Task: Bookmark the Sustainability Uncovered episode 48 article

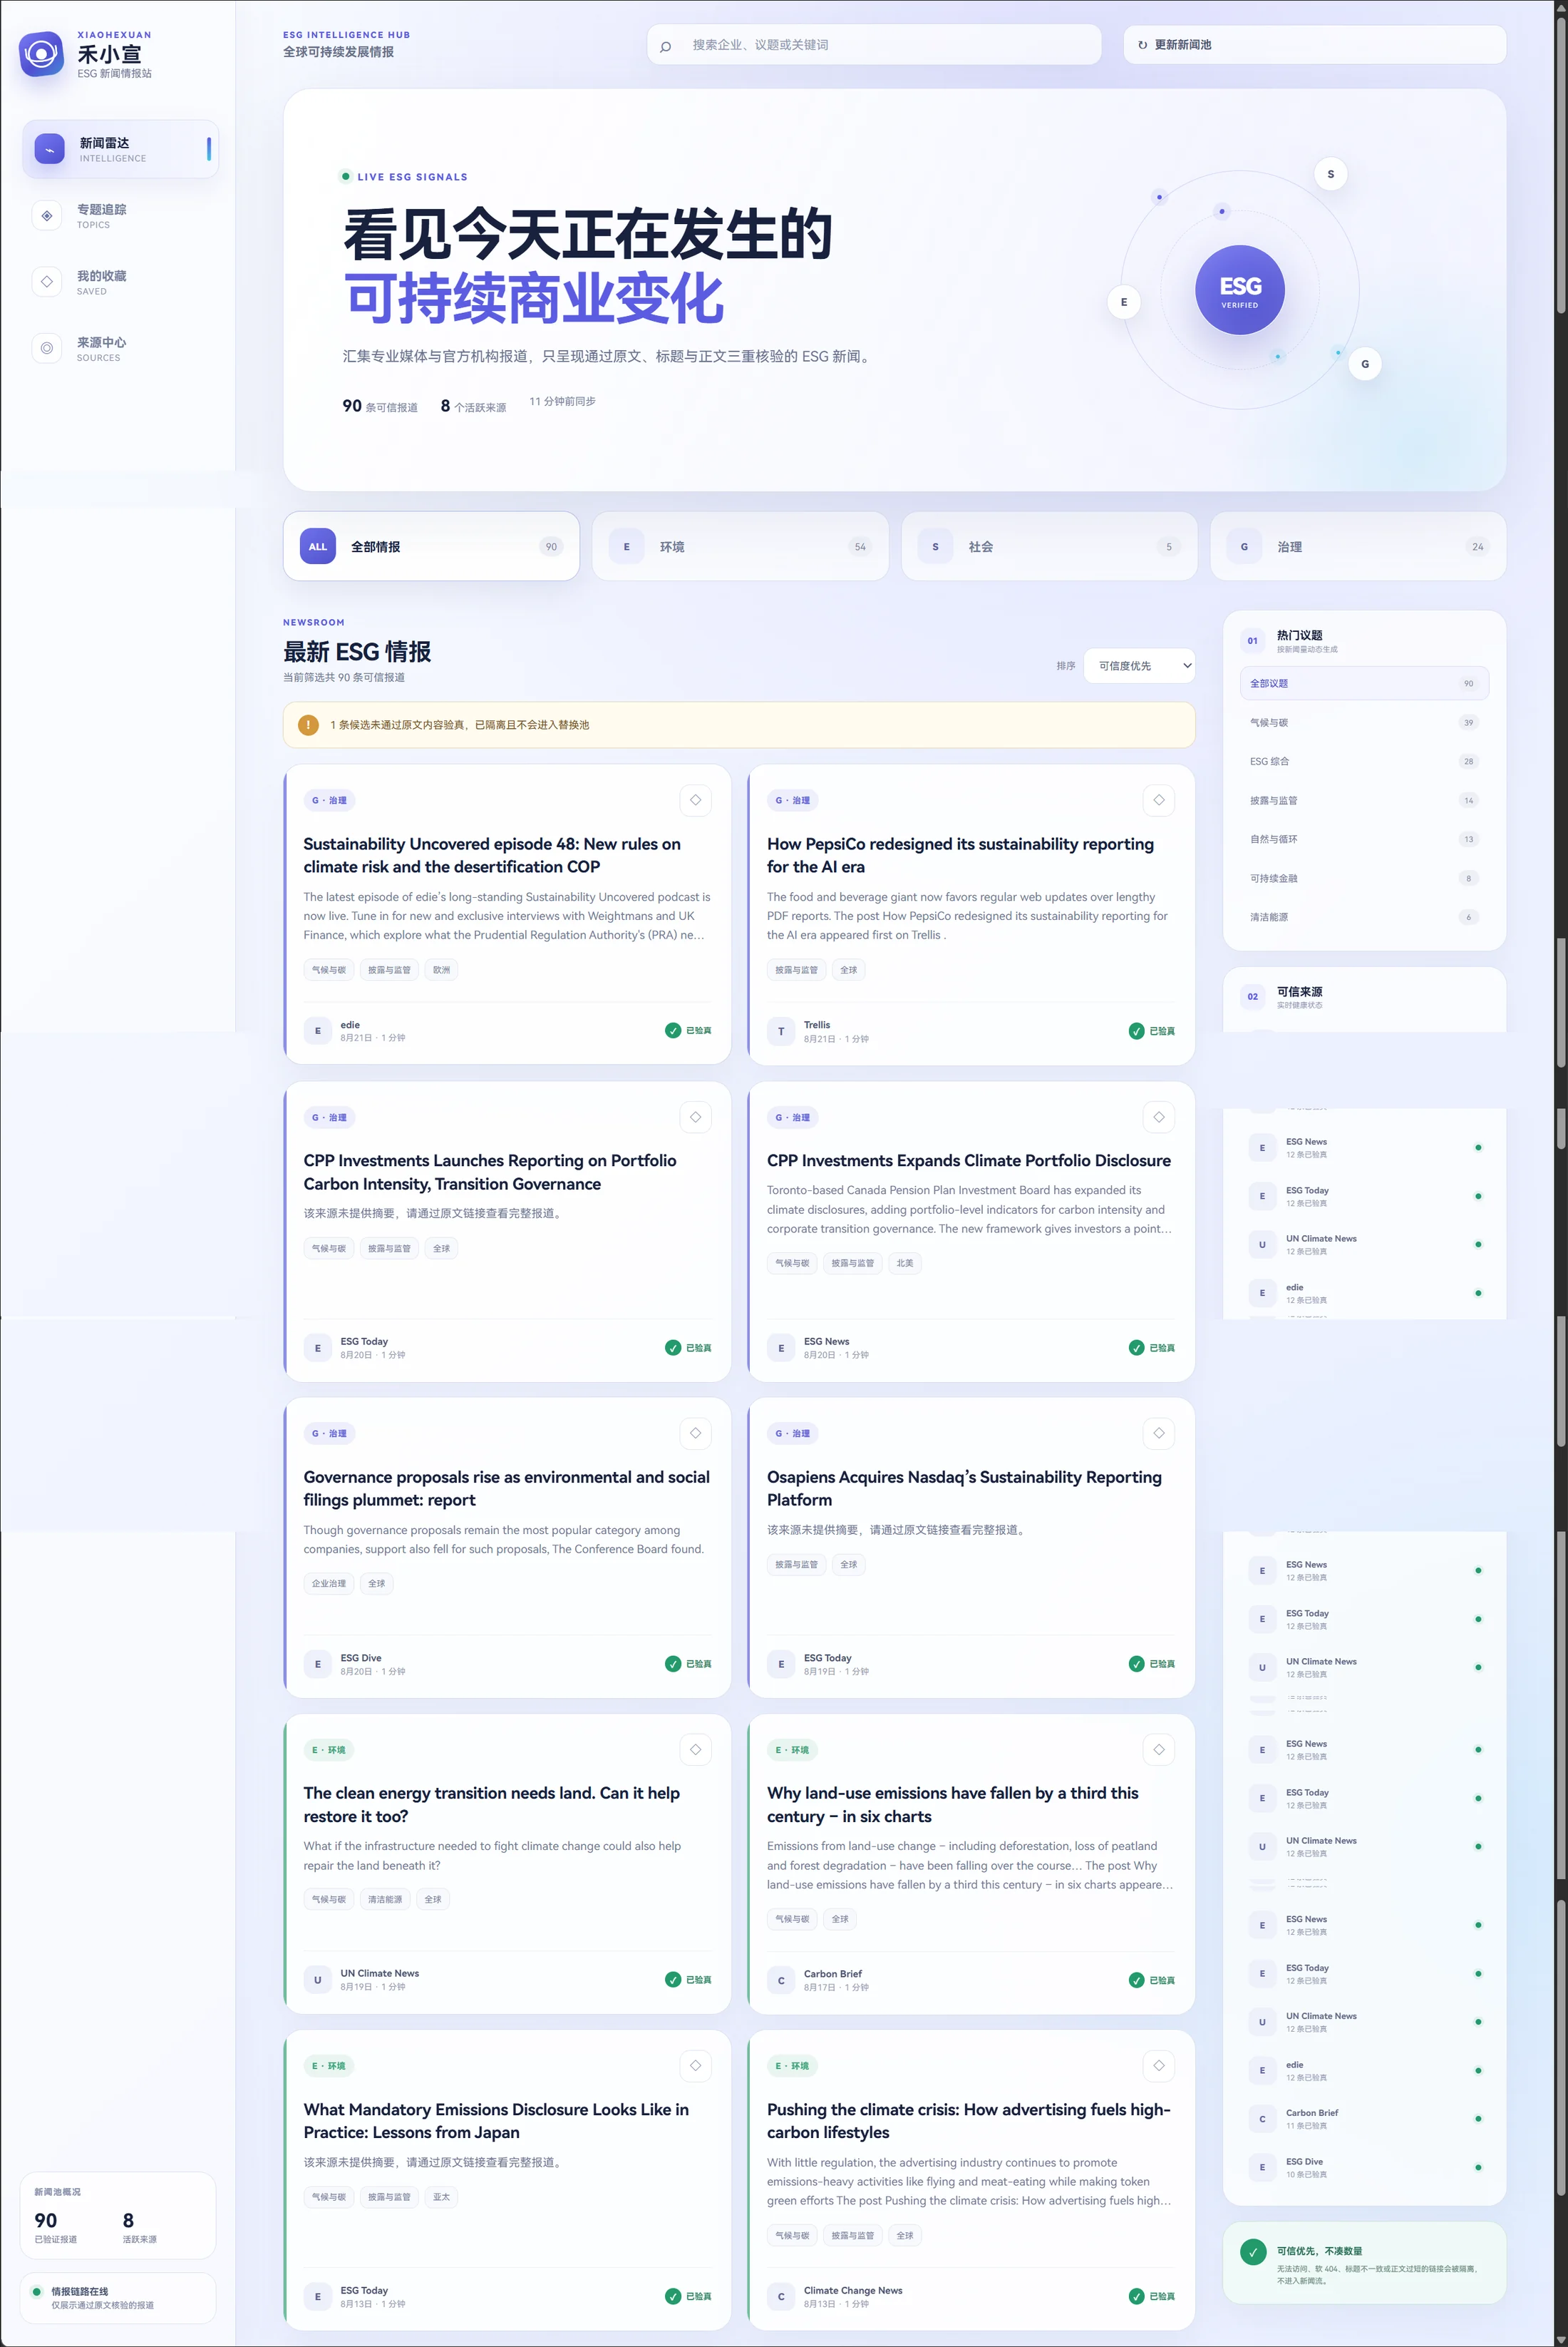Action: (x=695, y=800)
